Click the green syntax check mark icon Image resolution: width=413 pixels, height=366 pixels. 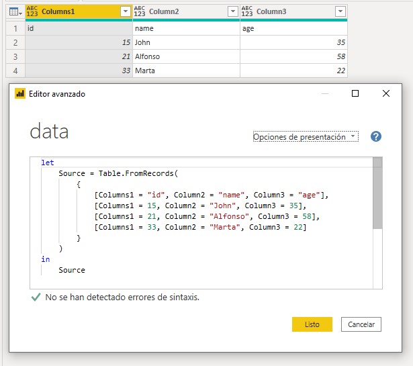pyautogui.click(x=36, y=297)
